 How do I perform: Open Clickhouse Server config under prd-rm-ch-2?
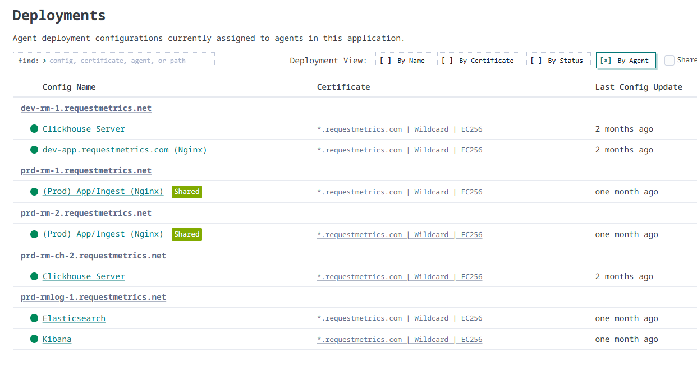tap(84, 276)
